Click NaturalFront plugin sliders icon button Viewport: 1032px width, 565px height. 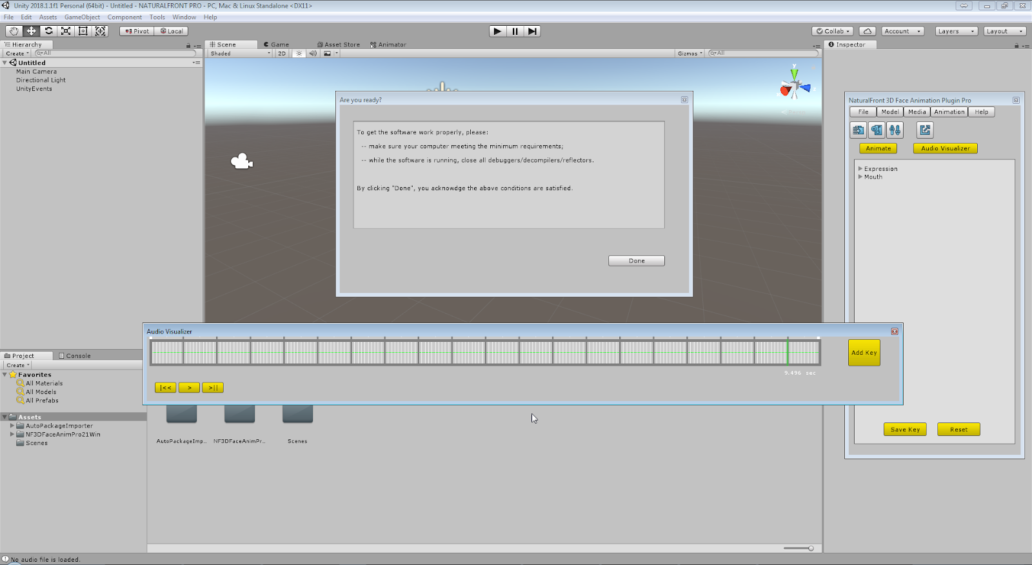pos(895,130)
